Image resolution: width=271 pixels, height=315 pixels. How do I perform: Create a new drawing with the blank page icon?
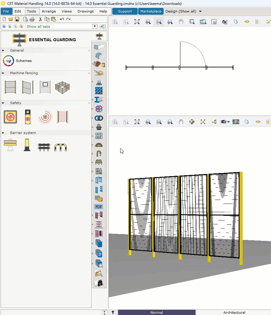pos(4,19)
